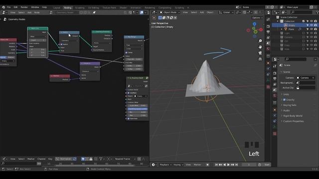
Task: Click the properties editor search field
Action: 296,59
